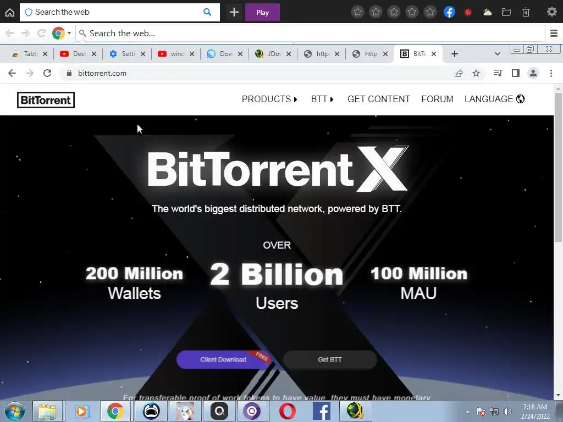Open a new Chrome tab
563x422 pixels.
click(454, 54)
